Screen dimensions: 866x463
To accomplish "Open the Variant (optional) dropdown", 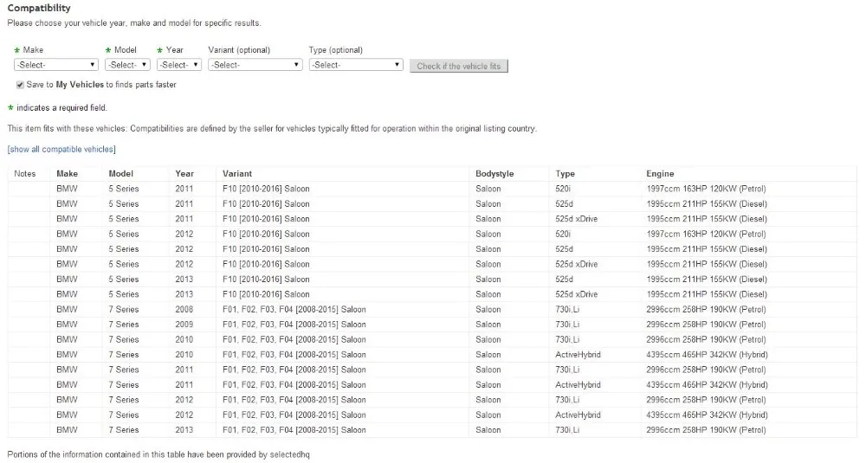I will pyautogui.click(x=255, y=65).
